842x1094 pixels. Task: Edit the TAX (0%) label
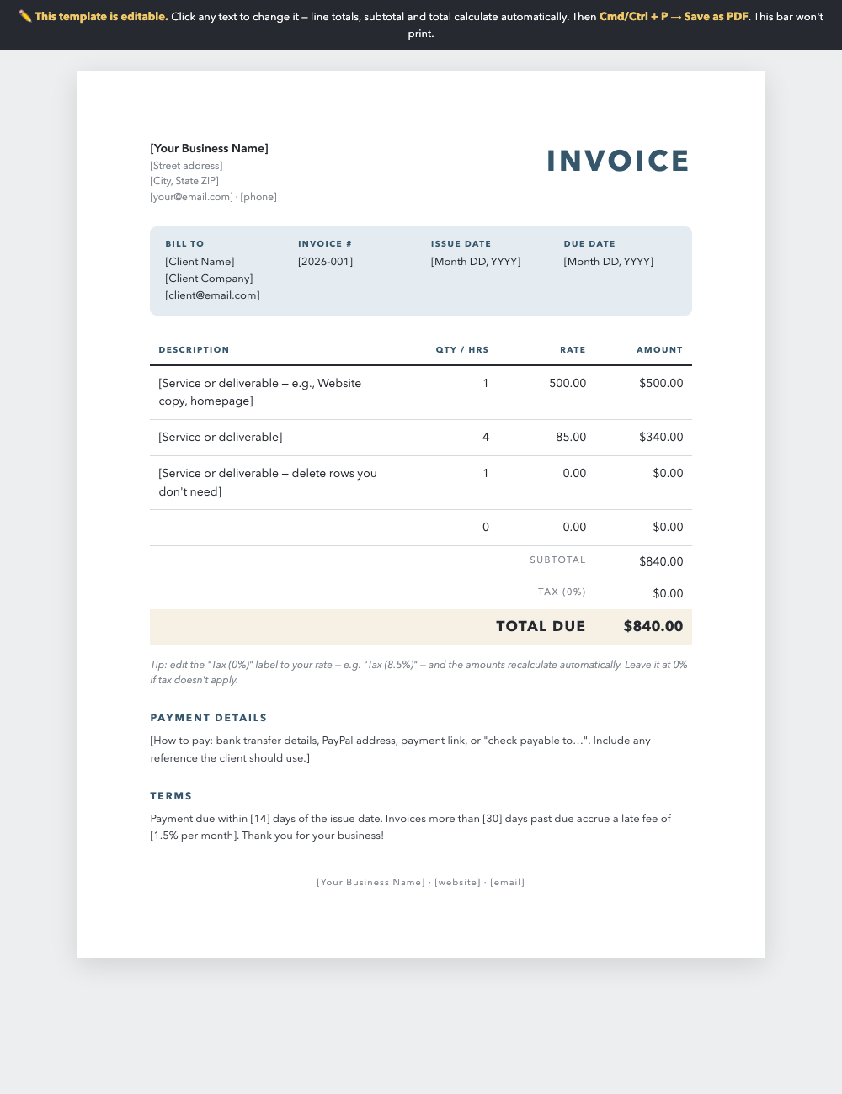coord(562,592)
